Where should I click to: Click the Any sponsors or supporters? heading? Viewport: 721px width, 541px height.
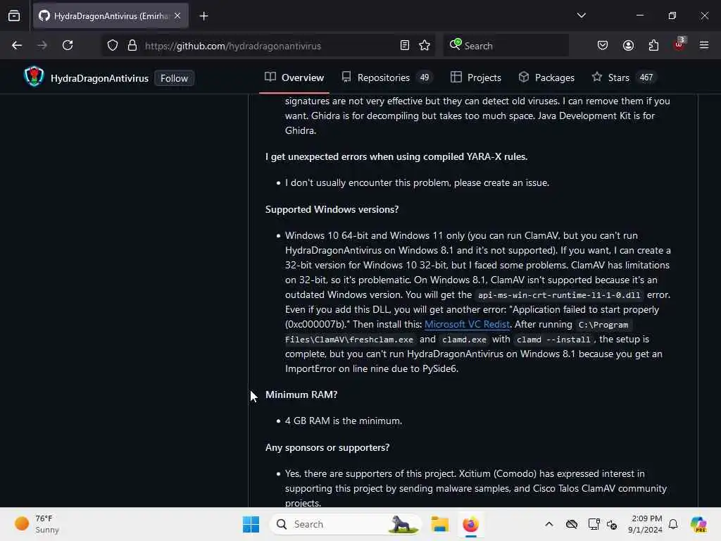click(327, 447)
